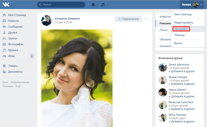Expand the Ещё footer dropdown
Viewport: 207px width, 127px height.
(x=19, y=86)
